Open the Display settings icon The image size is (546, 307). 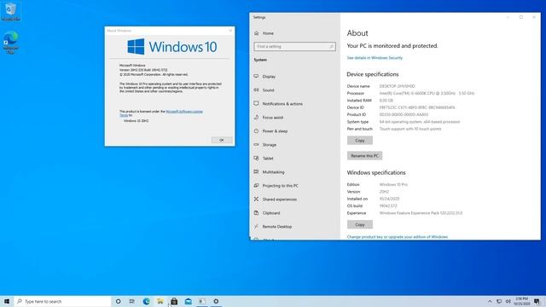tap(256, 76)
